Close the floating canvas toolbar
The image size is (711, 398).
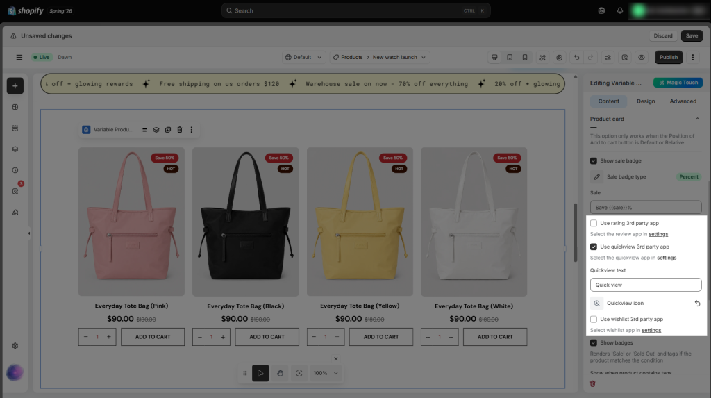(335, 359)
